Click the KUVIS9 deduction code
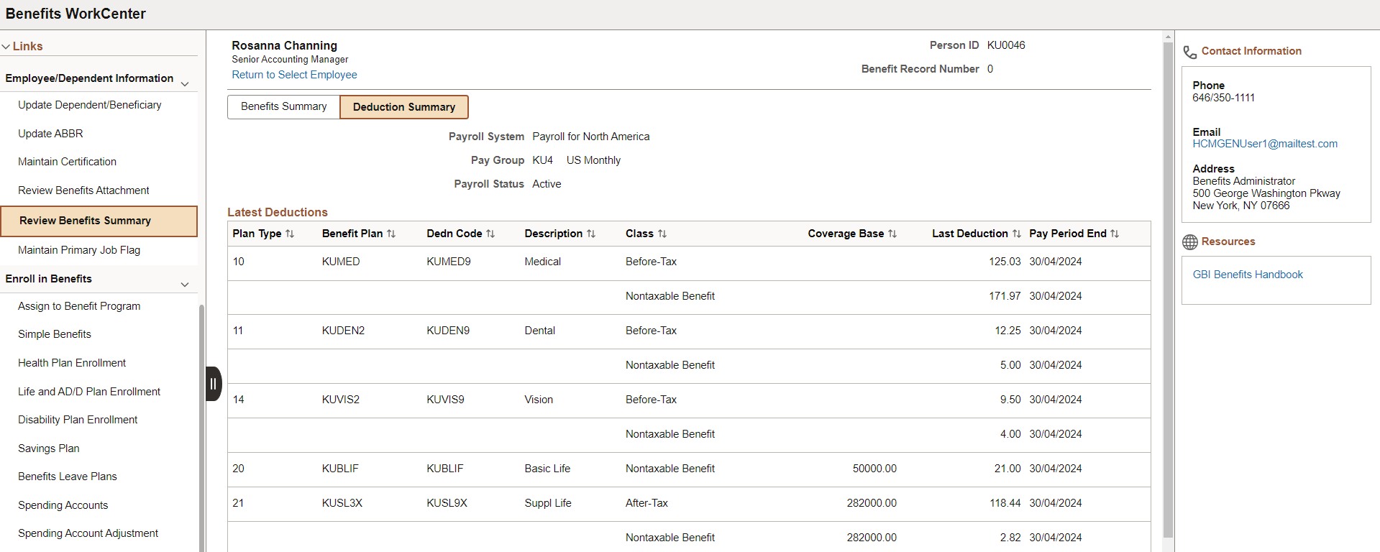Image resolution: width=1380 pixels, height=552 pixels. click(445, 400)
